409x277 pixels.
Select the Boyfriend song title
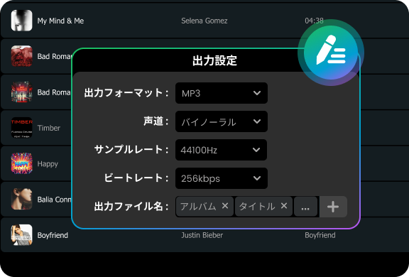click(x=53, y=235)
